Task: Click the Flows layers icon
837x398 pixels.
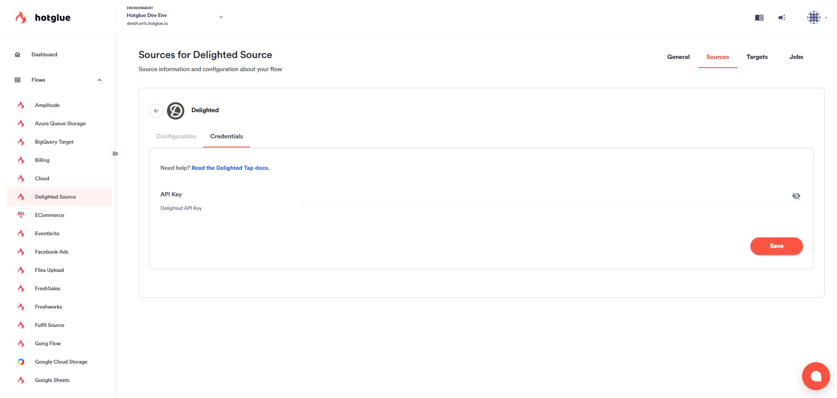Action: [17, 80]
